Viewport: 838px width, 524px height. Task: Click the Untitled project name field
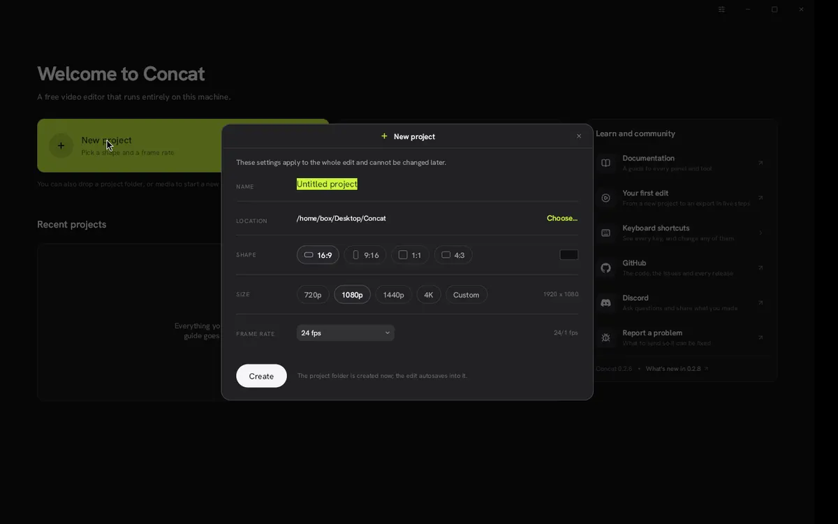[437, 184]
